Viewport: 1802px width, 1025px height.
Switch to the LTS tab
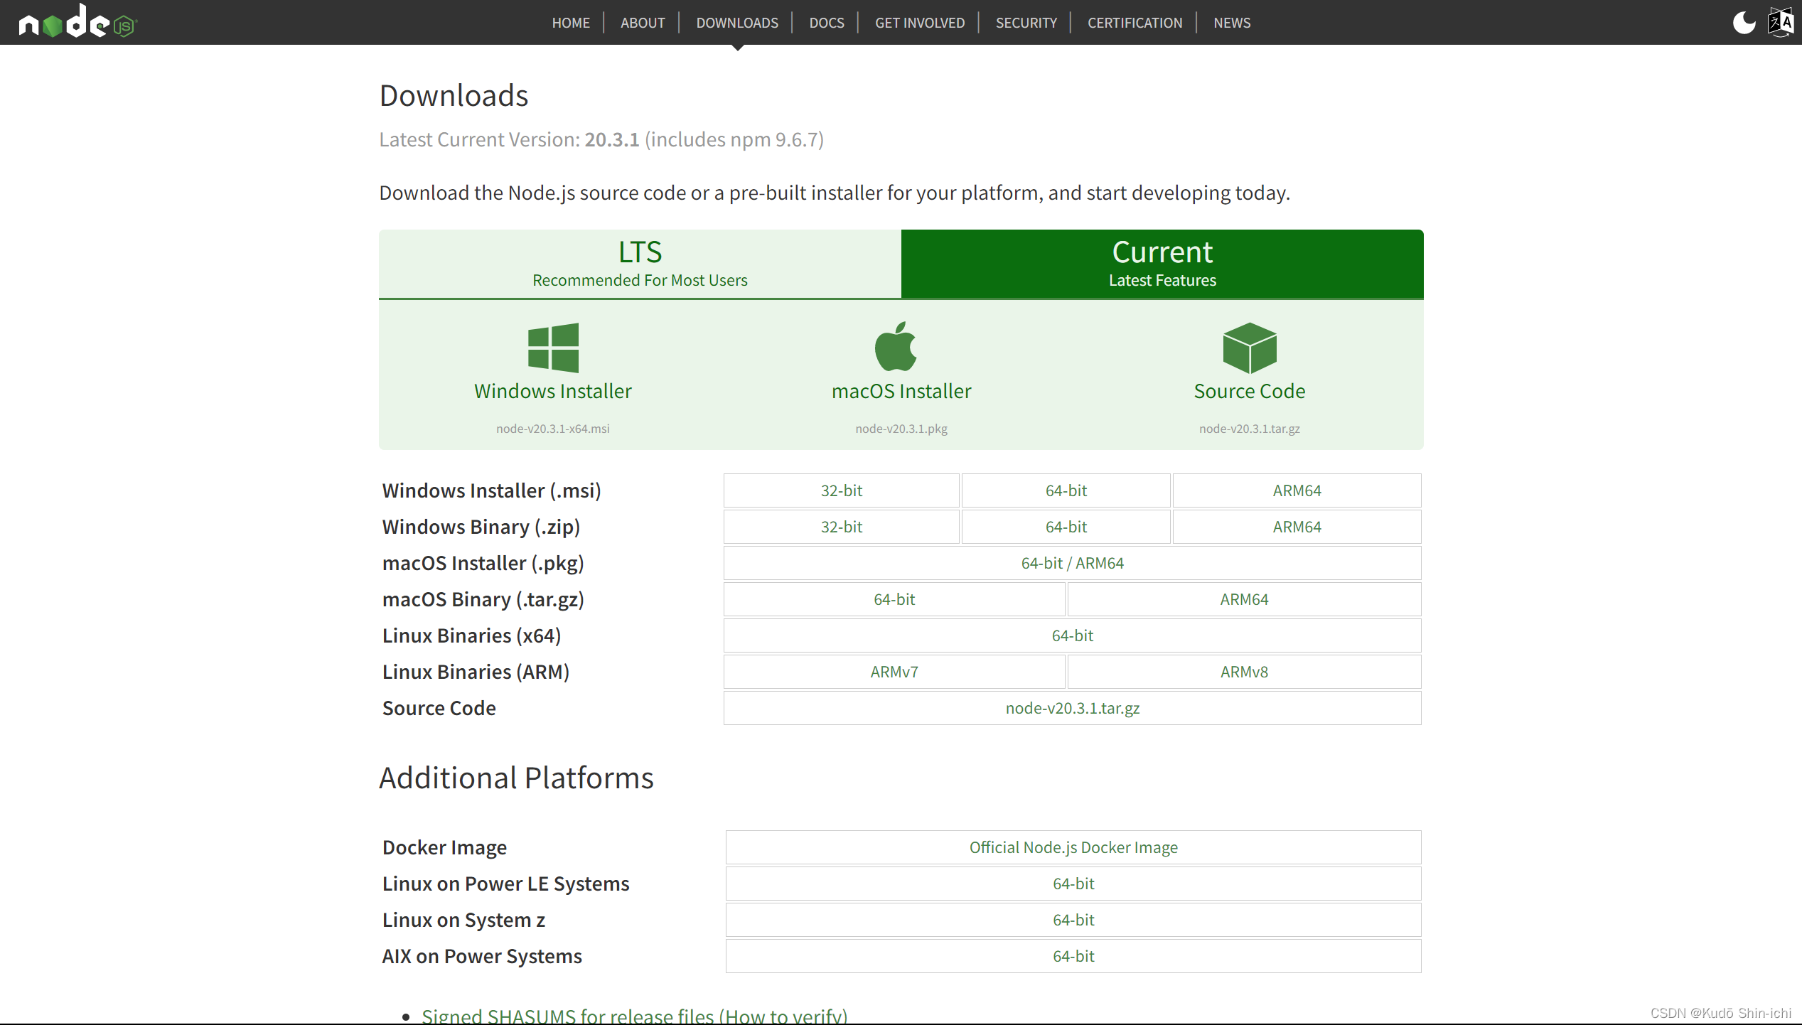click(640, 264)
